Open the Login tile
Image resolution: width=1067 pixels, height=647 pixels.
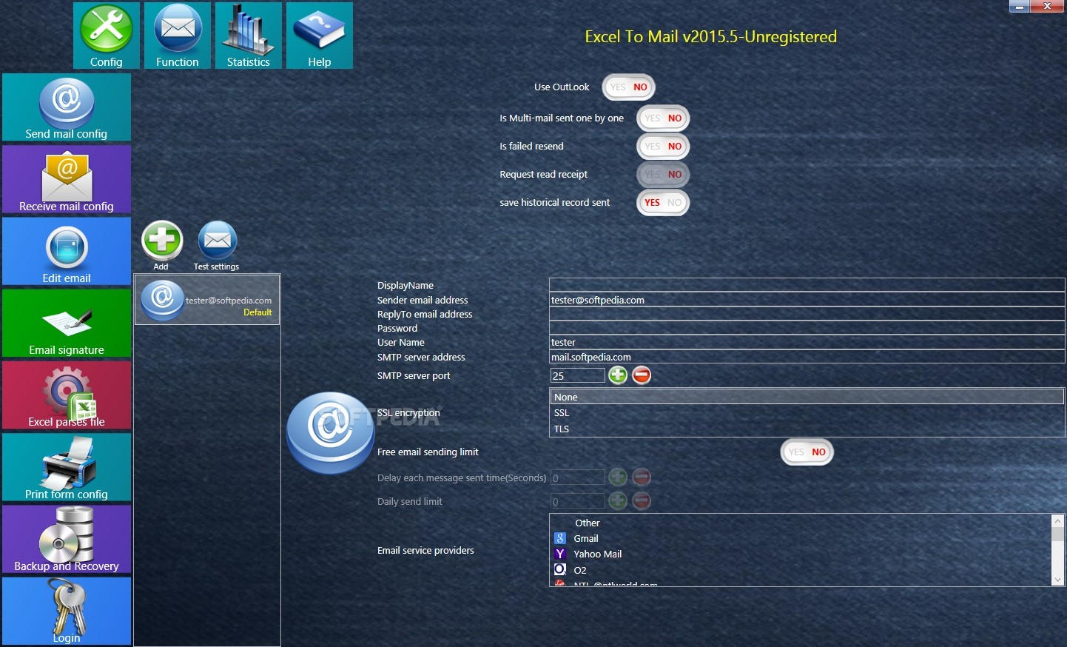coord(67,611)
